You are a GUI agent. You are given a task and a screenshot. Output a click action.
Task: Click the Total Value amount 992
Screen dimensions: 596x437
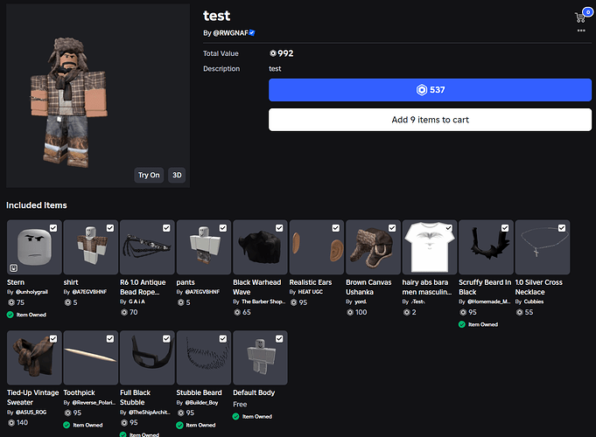285,53
